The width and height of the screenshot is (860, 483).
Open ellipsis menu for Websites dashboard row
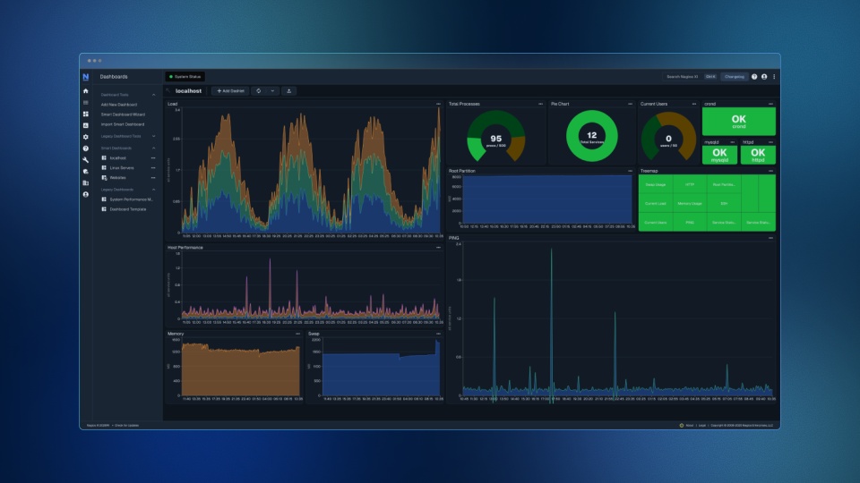point(153,178)
